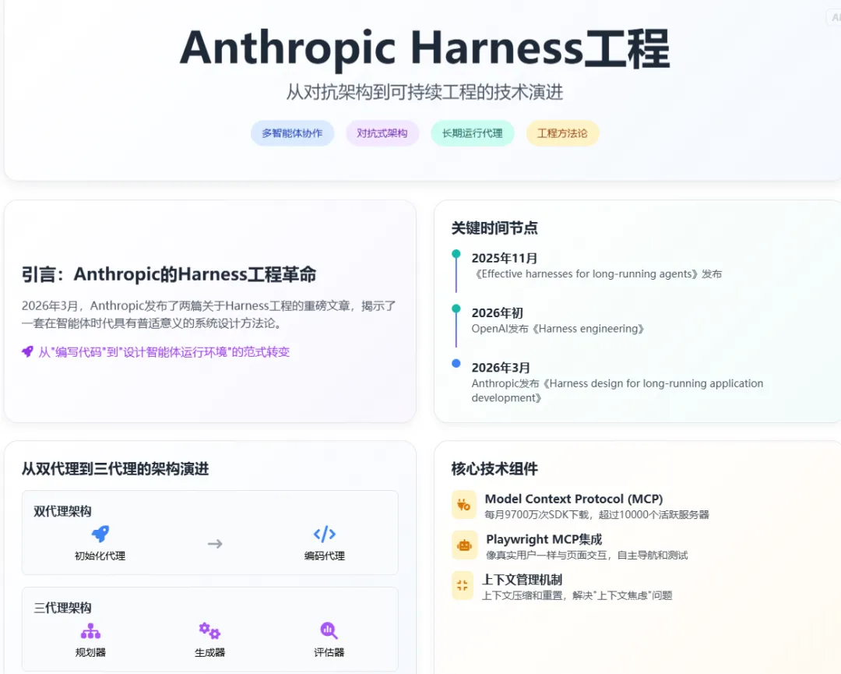This screenshot has height=674, width=841.
Task: Click the 评估器 label
Action: pyautogui.click(x=329, y=652)
